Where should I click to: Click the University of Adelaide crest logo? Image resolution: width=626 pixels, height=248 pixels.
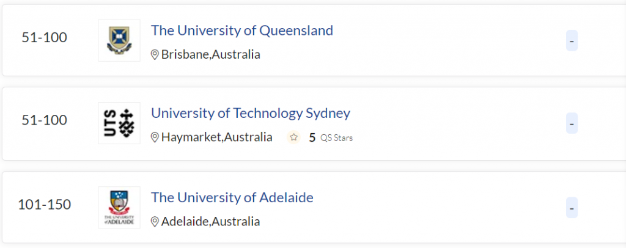(119, 207)
